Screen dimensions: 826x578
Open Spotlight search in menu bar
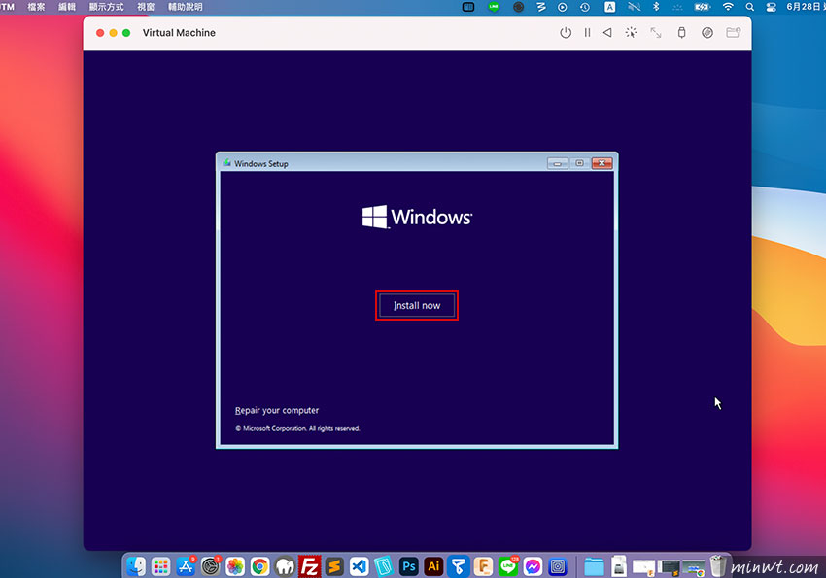point(749,7)
